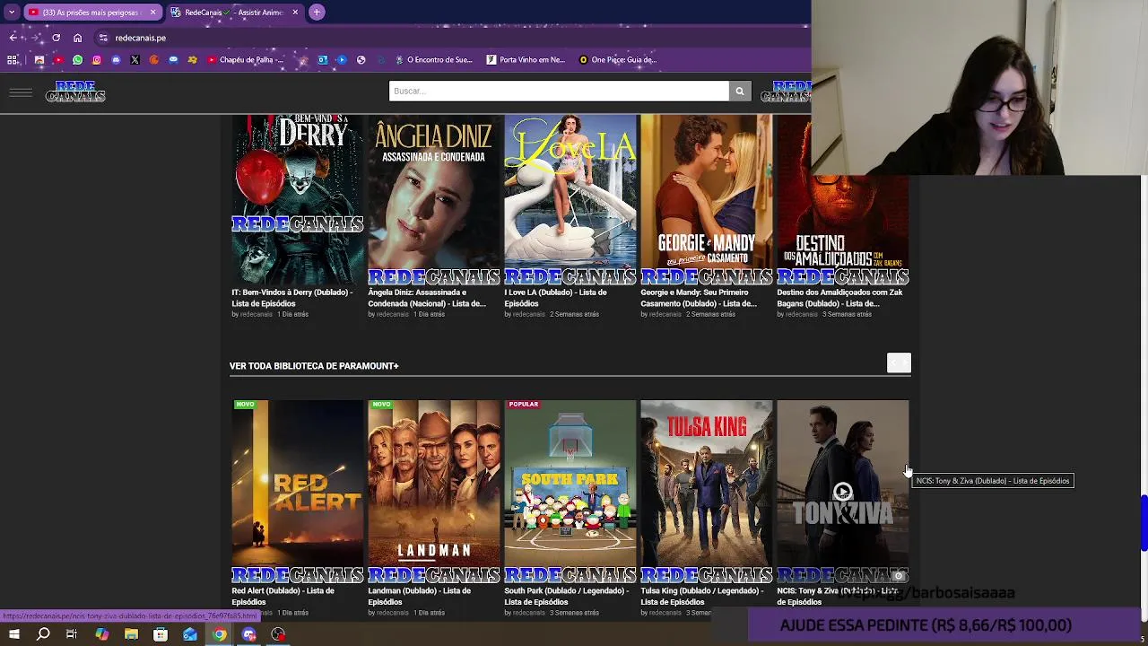Open 'O Encontro de Sue...' bookmark

432,60
